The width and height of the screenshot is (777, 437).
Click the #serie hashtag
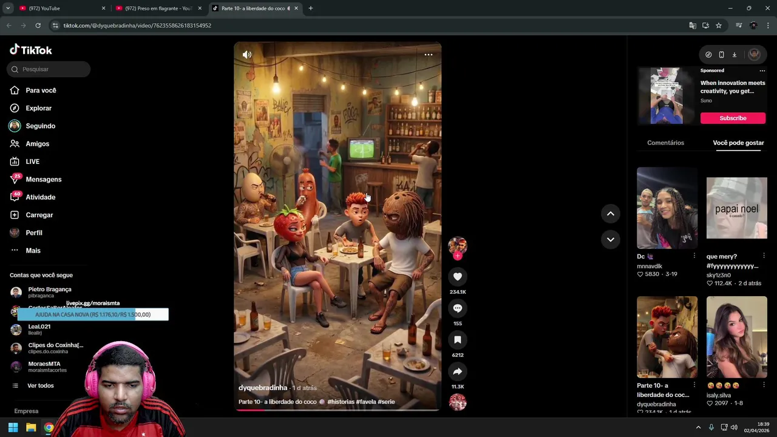click(386, 402)
